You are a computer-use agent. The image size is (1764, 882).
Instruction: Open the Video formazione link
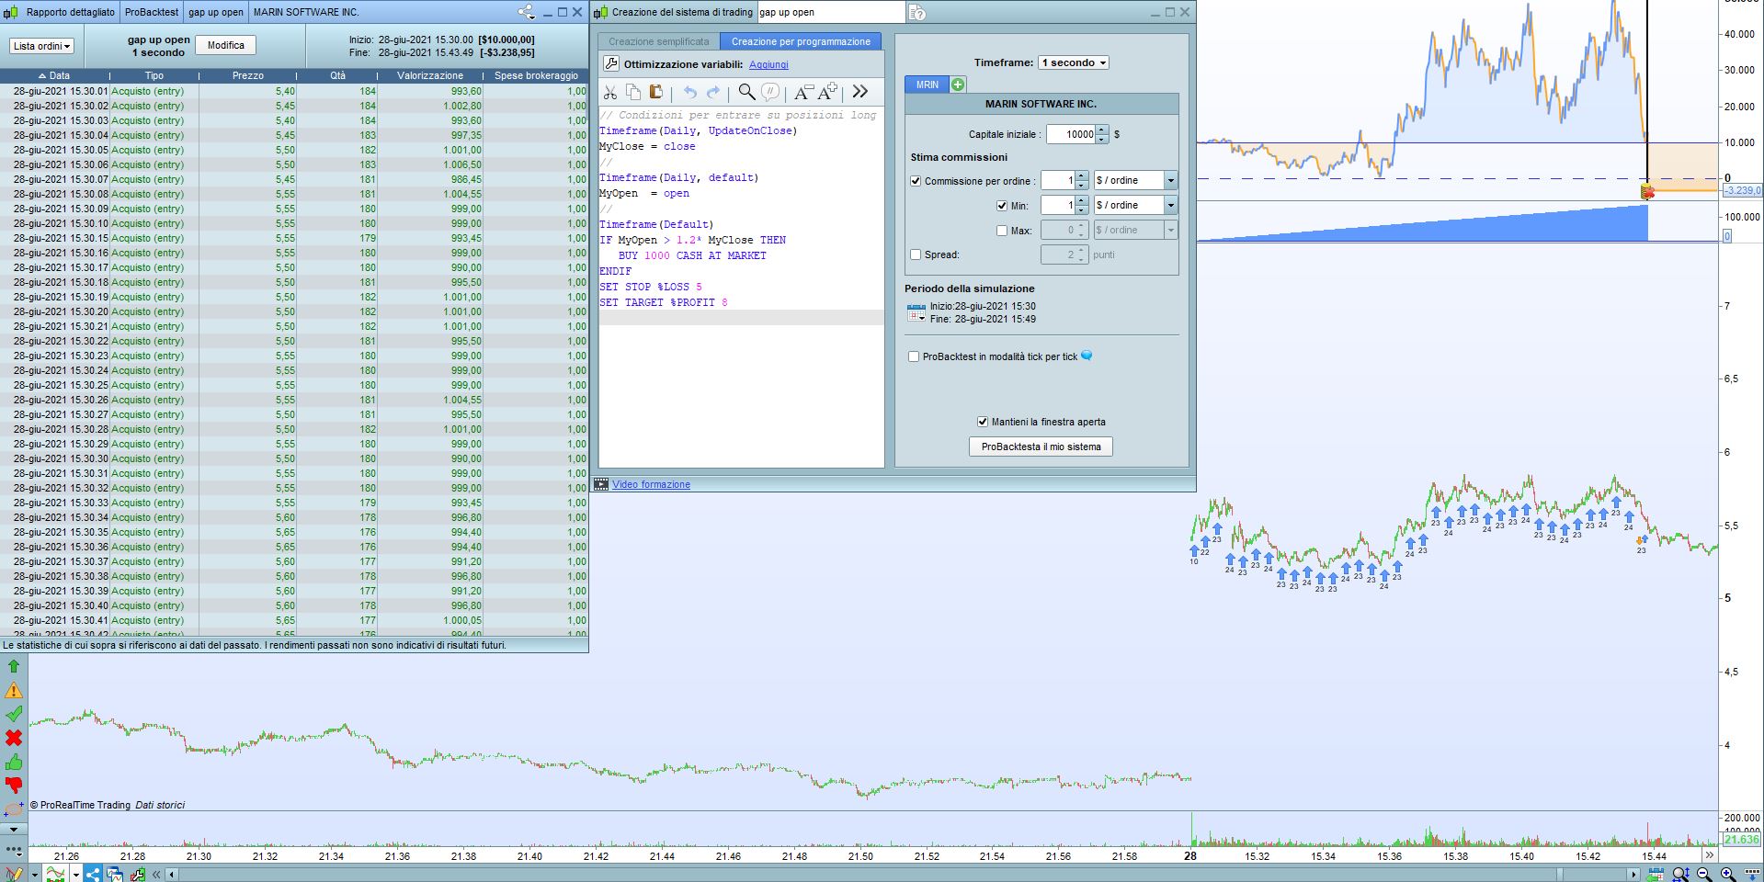pos(651,484)
